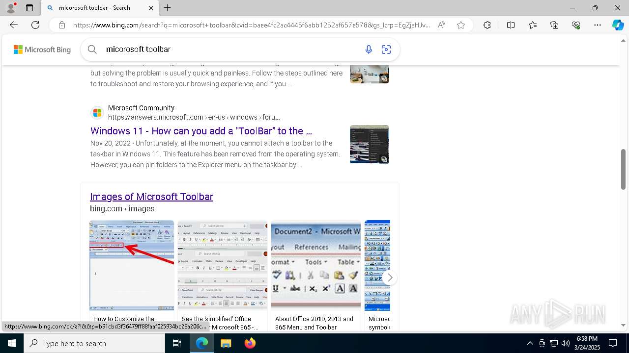This screenshot has height=353, width=629.
Task: Search using voice microphone icon
Action: point(369,49)
